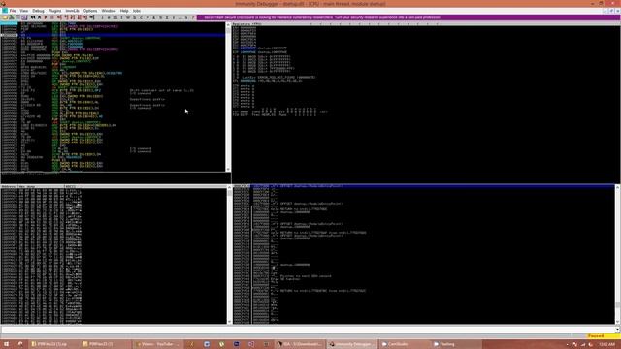This screenshot has width=621, height=349.
Task: Open the Window menu
Action: coord(109,11)
